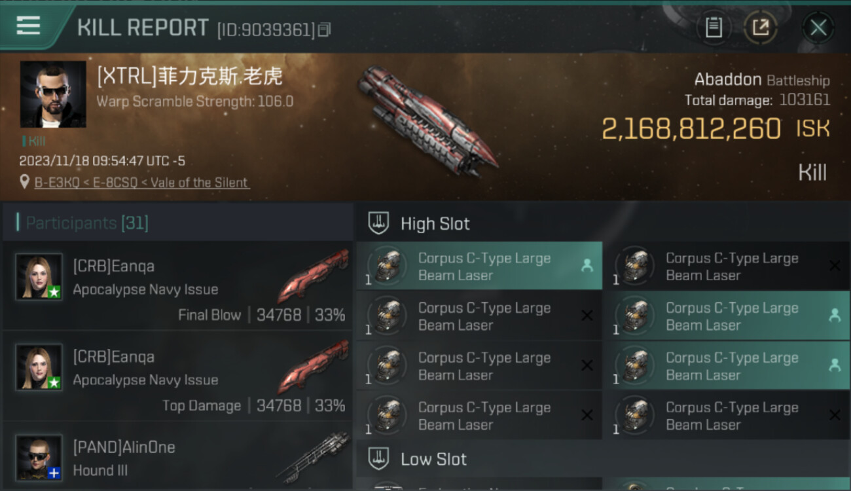
Task: Open Eanqa Top Damage participant entry
Action: point(177,377)
